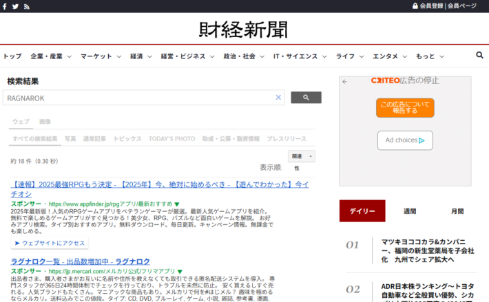The height and width of the screenshot is (302, 489).
Task: Click the RAGNAROK search input field
Action: pyautogui.click(x=138, y=98)
